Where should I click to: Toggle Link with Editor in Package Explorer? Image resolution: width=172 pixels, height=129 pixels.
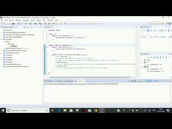click(x=27, y=27)
